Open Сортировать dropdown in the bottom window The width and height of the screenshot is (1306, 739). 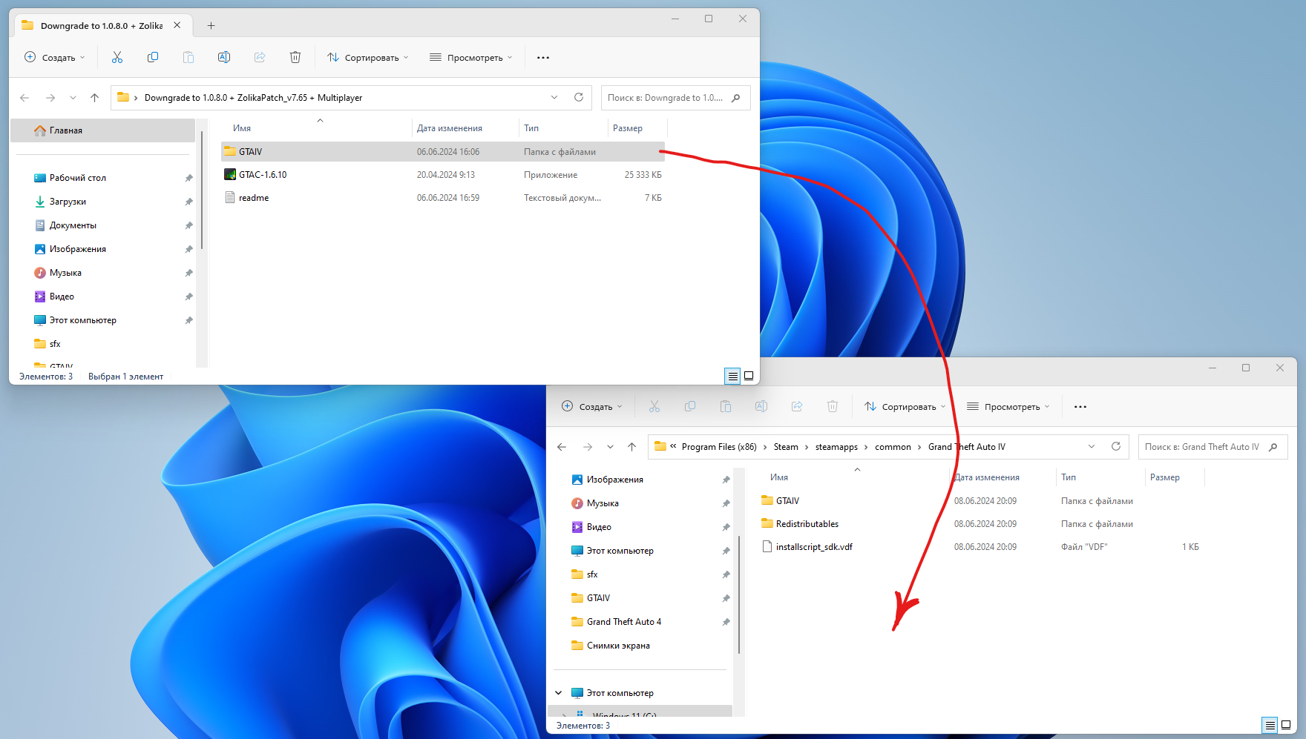point(905,406)
